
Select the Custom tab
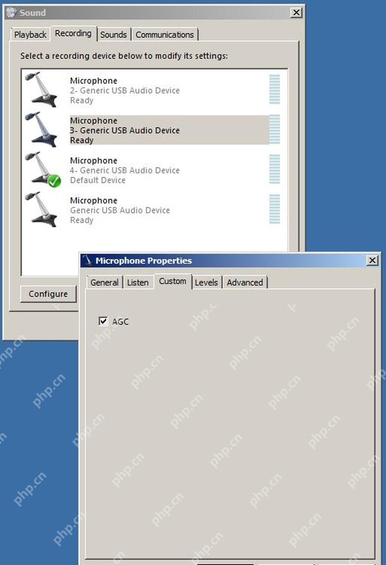pyautogui.click(x=173, y=281)
